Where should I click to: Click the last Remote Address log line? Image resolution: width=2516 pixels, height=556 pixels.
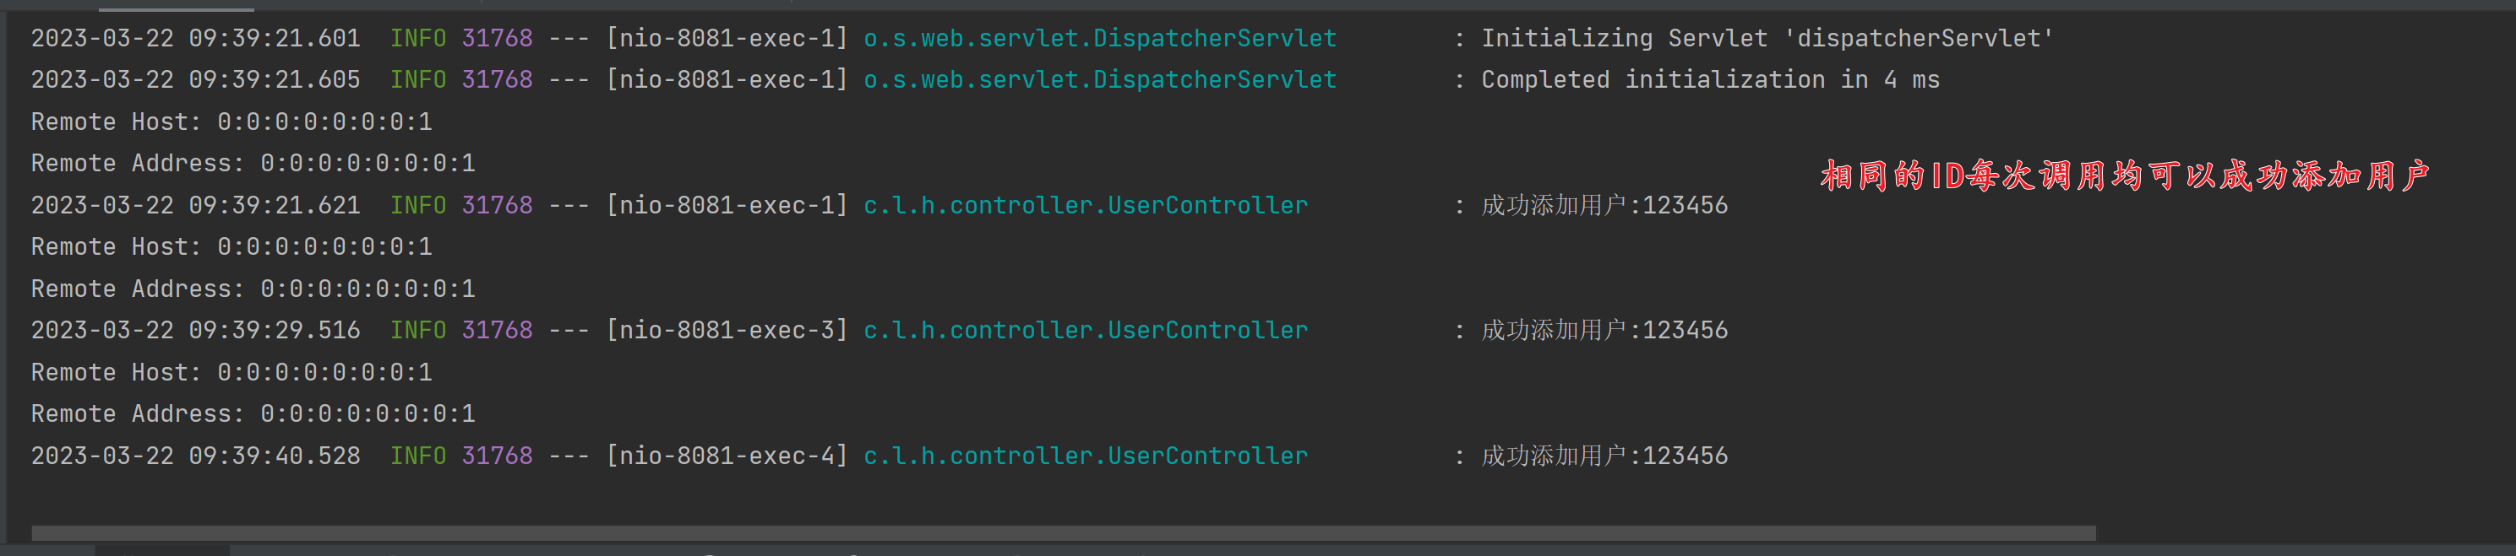click(253, 414)
